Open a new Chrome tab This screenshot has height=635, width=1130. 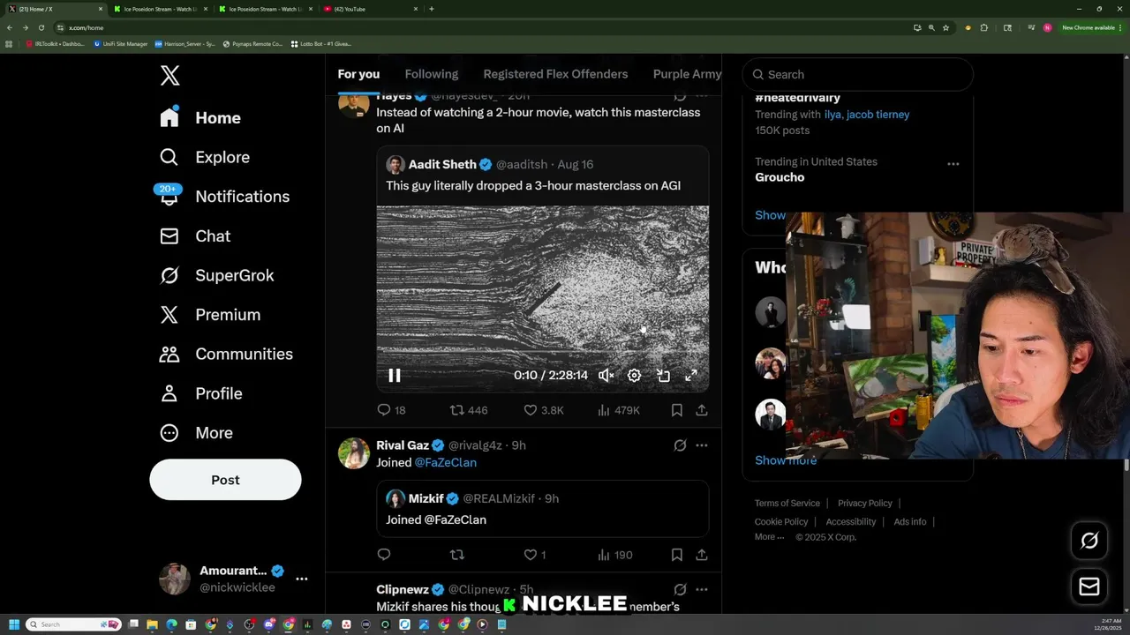tap(431, 9)
